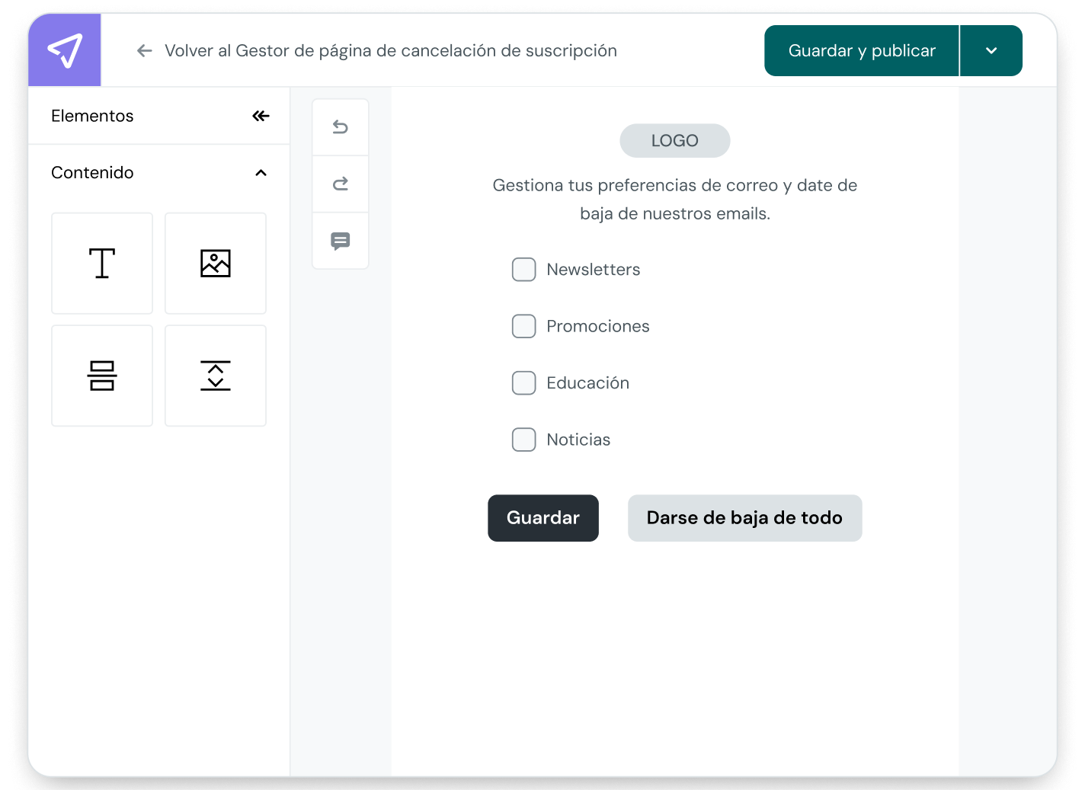Image resolution: width=1085 pixels, height=790 pixels.
Task: Add the Section layout element
Action: tap(101, 376)
